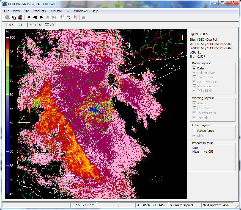Viewport: 241px width, 210px height.
Task: Click the '315°/ 173.0 nm' status bar field
Action: tap(83, 205)
